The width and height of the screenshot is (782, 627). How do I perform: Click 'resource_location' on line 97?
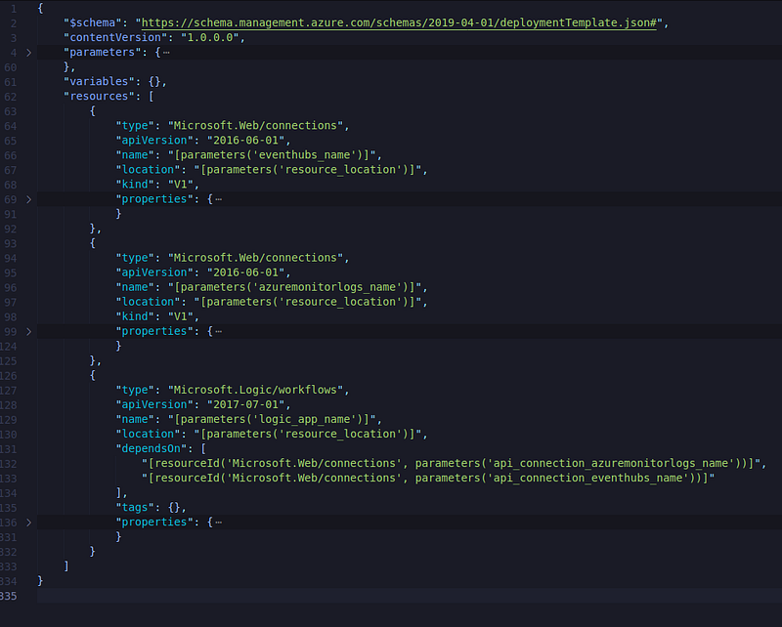340,302
